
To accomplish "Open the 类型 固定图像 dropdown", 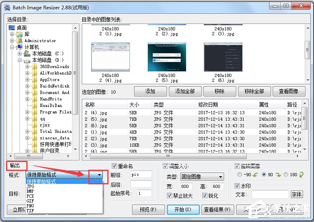I will tap(202, 177).
